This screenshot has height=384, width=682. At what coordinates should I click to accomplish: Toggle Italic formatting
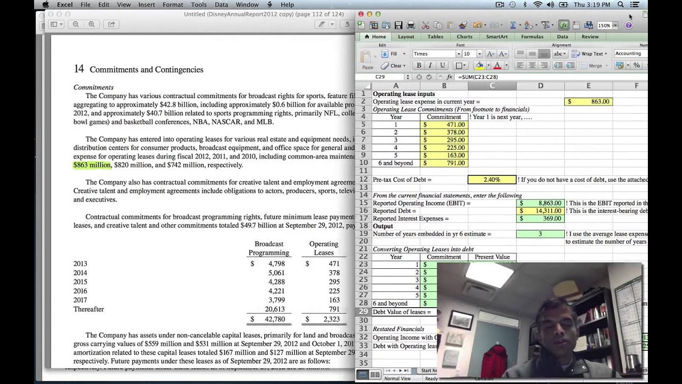click(x=430, y=65)
